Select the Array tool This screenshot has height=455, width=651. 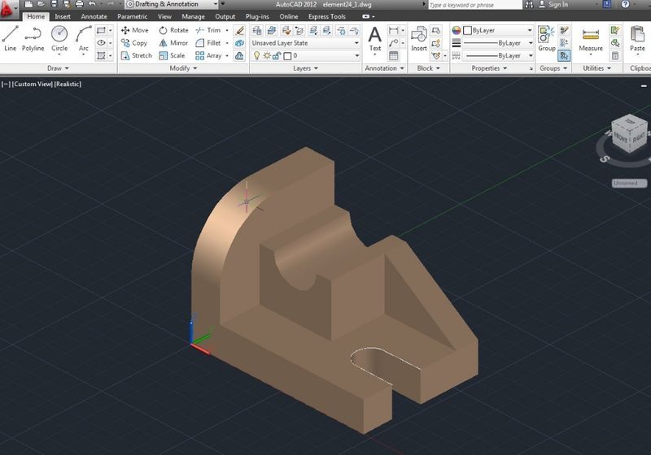click(209, 55)
